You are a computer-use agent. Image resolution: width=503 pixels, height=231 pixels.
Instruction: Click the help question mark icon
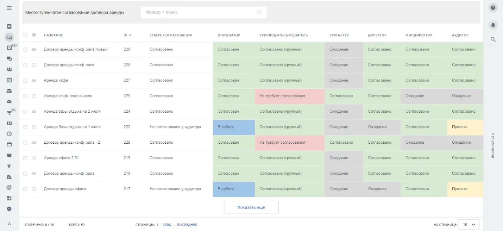tap(493, 8)
